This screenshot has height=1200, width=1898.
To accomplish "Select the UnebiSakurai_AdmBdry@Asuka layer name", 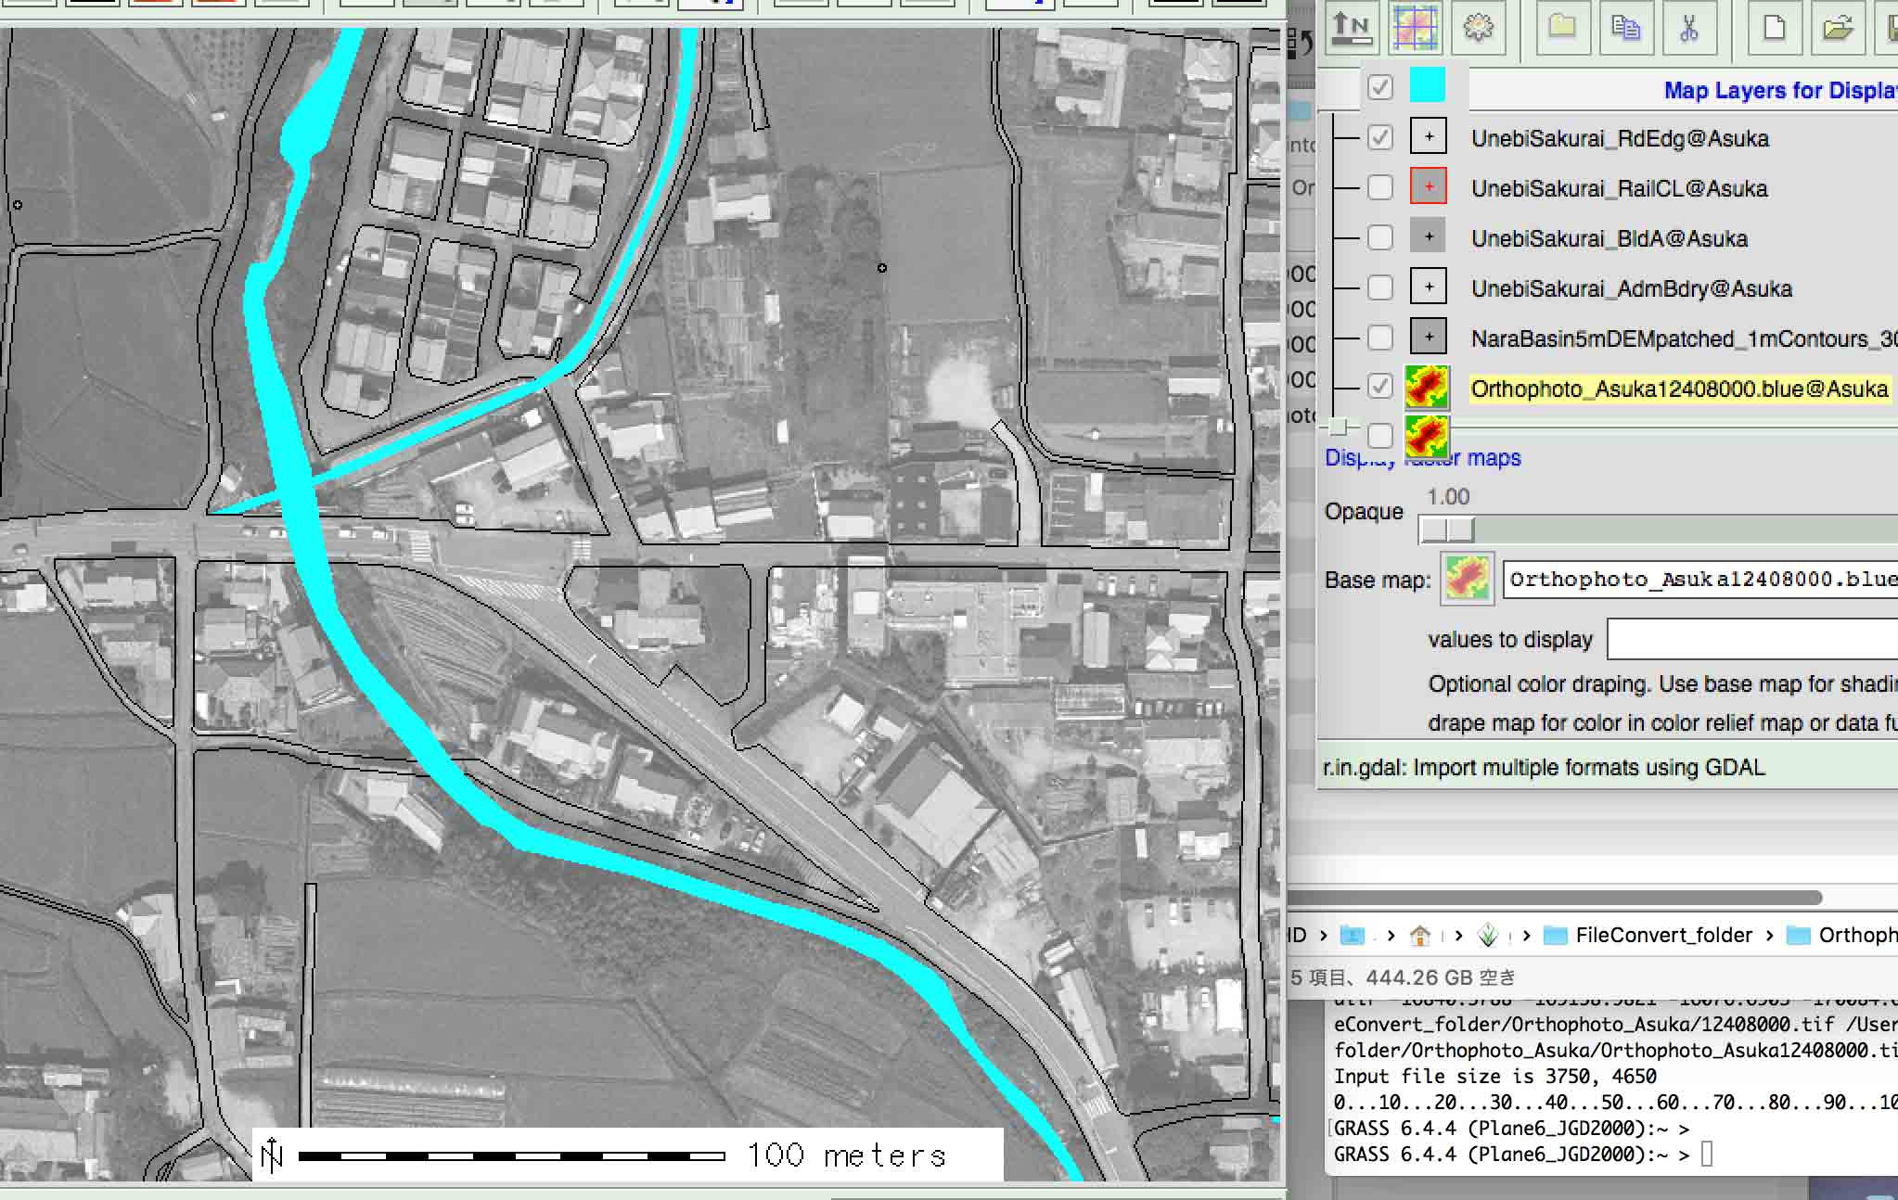I will click(1632, 288).
